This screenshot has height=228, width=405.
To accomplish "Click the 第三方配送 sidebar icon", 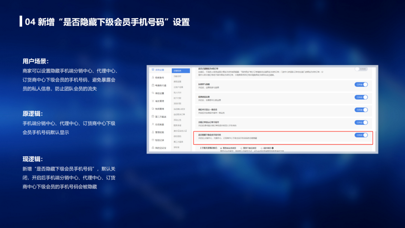I will 152,117.
